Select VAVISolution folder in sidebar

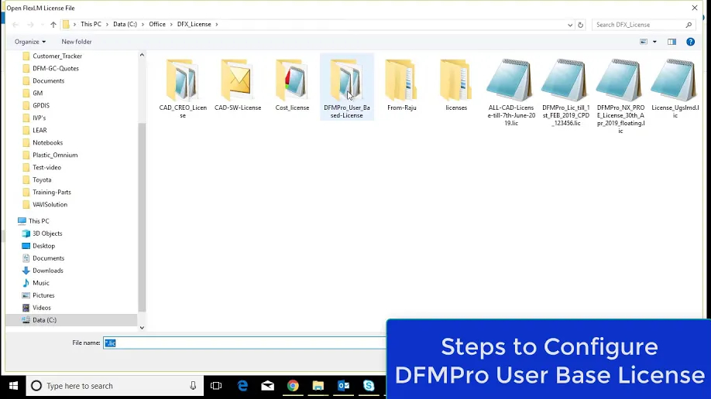(50, 205)
